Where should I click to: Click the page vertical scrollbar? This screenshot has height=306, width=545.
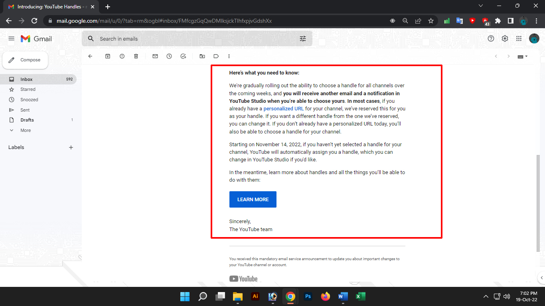[538, 203]
